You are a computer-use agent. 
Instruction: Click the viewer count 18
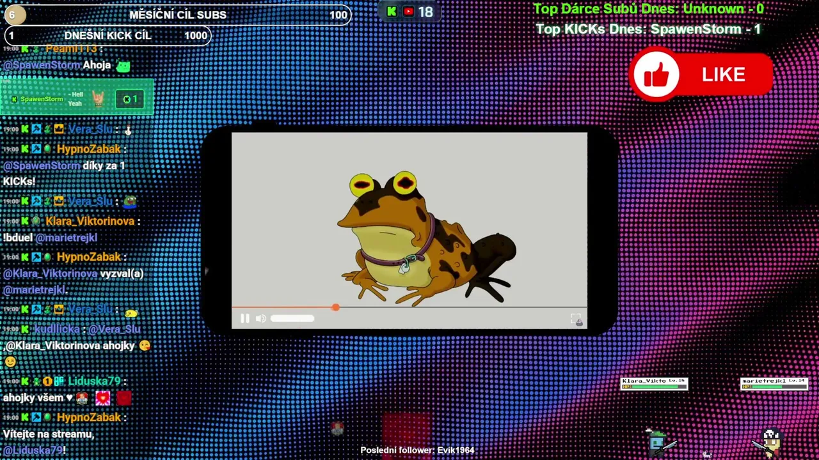click(x=425, y=11)
